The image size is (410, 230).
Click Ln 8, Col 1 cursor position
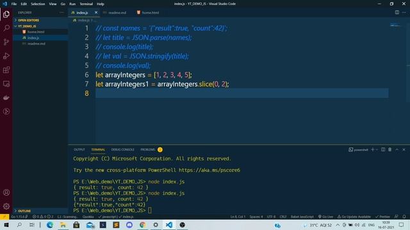(238, 217)
